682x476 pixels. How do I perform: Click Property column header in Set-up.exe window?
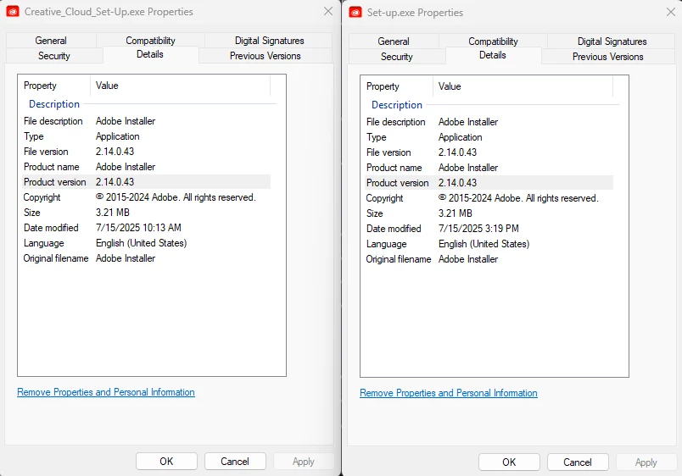point(397,86)
